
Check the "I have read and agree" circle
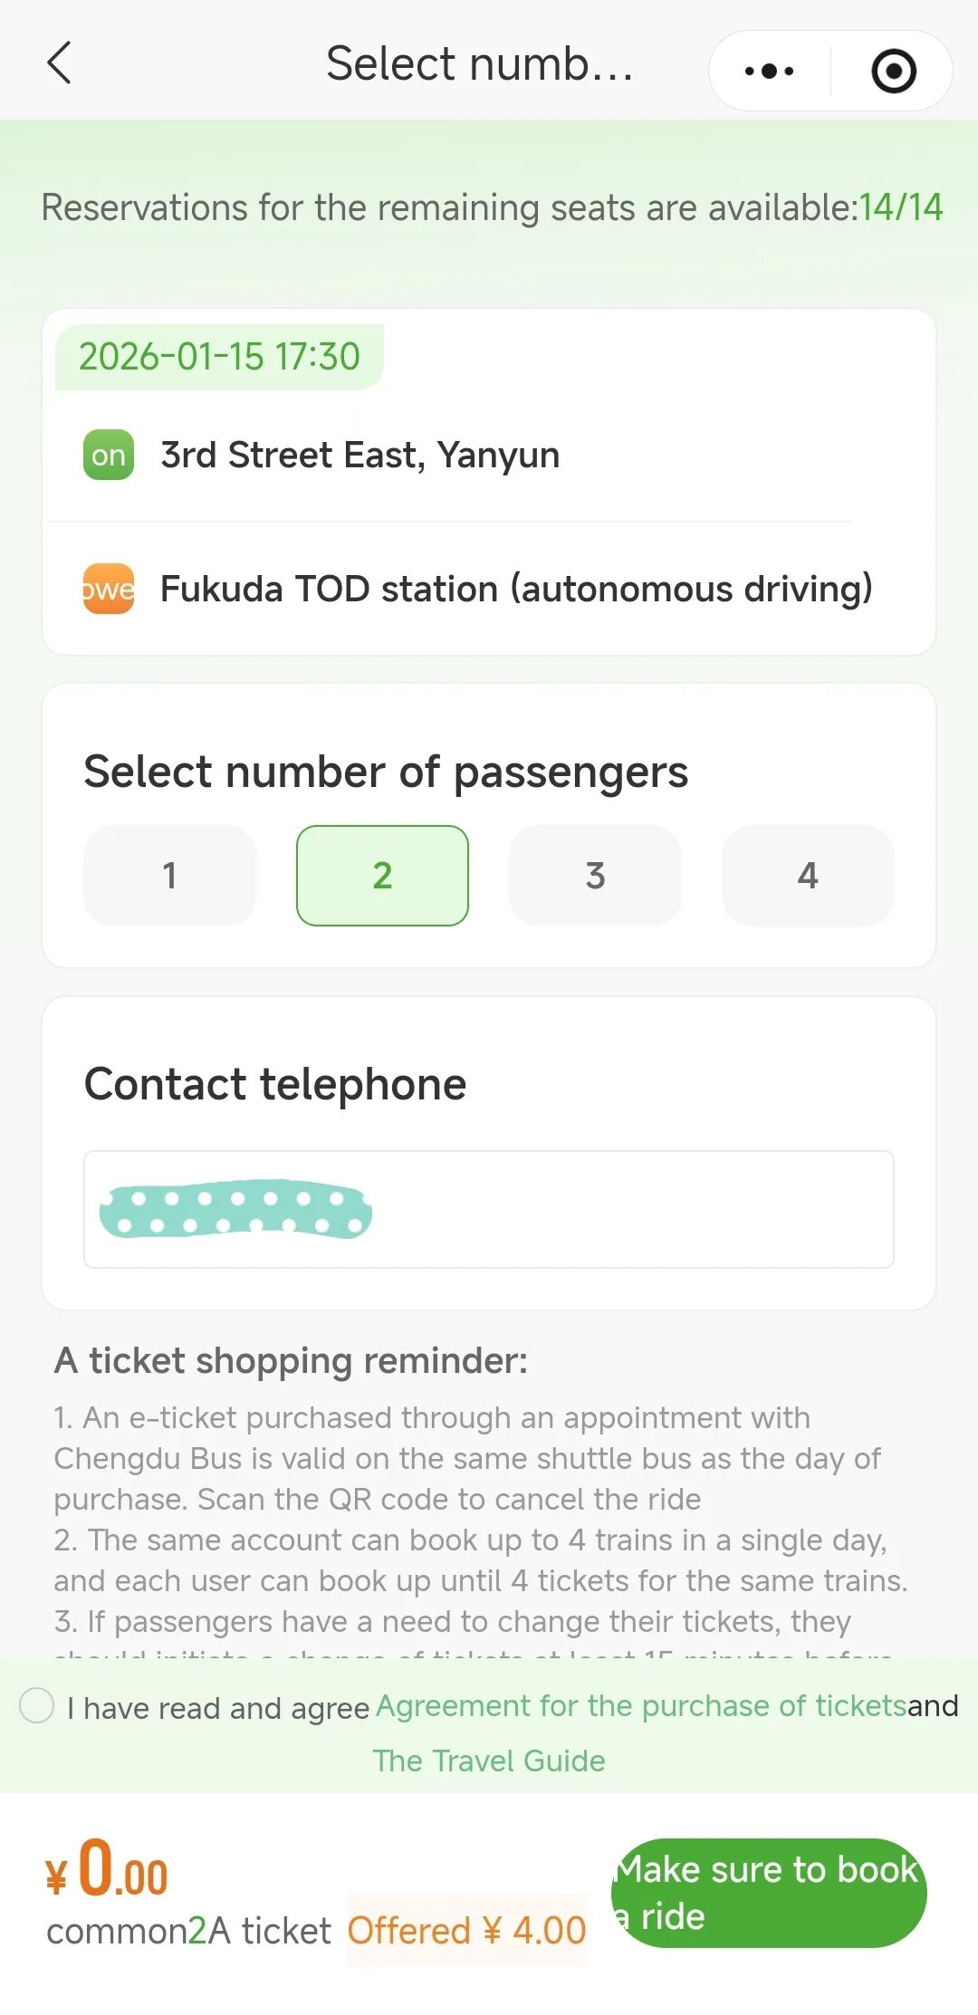tap(37, 1706)
